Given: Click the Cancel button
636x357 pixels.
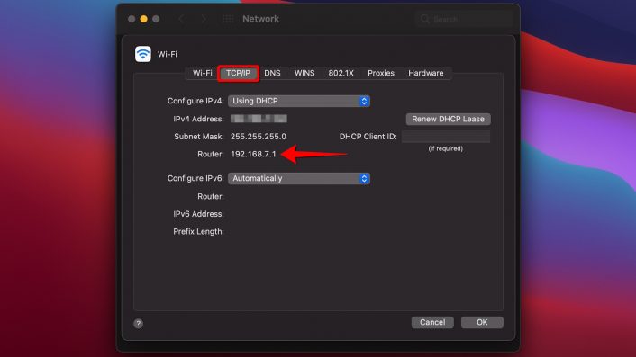Looking at the screenshot, I should click(x=432, y=322).
